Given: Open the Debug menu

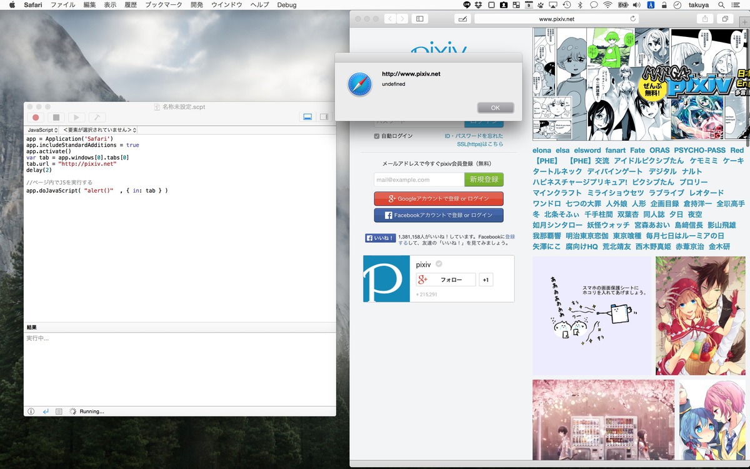Looking at the screenshot, I should click(287, 5).
